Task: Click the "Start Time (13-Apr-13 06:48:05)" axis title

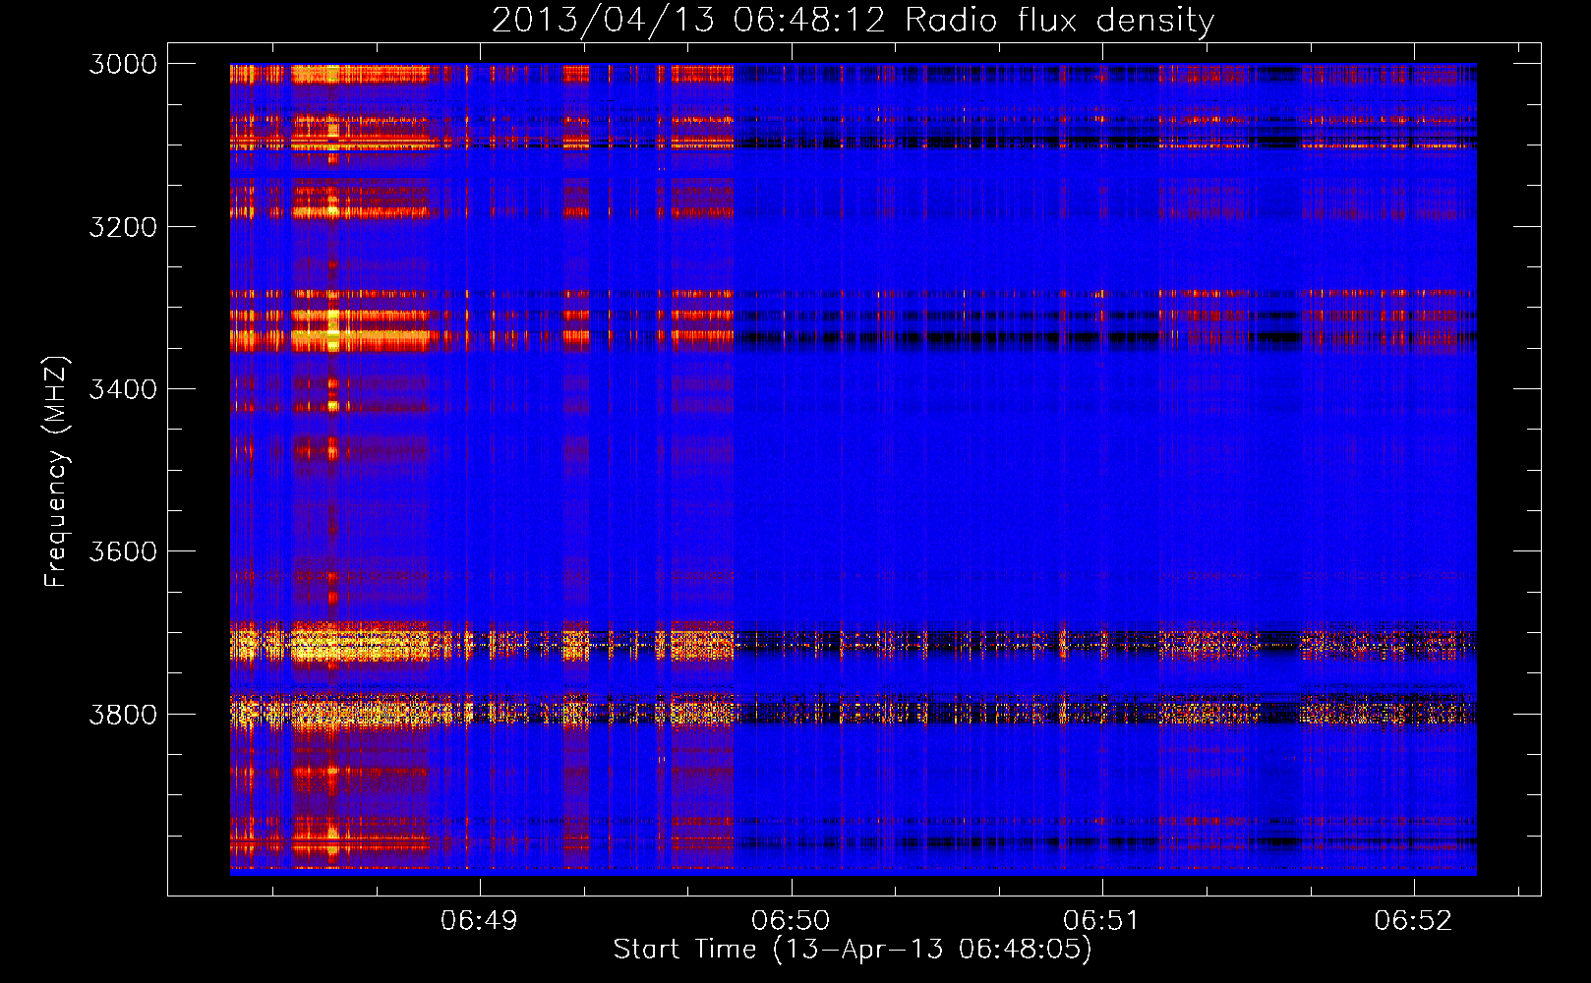Action: (853, 950)
